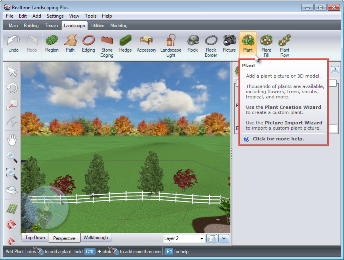
Task: Open the Settings menu
Action: point(55,16)
